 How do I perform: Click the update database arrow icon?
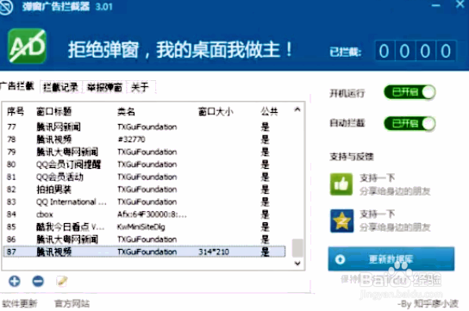coord(340,259)
